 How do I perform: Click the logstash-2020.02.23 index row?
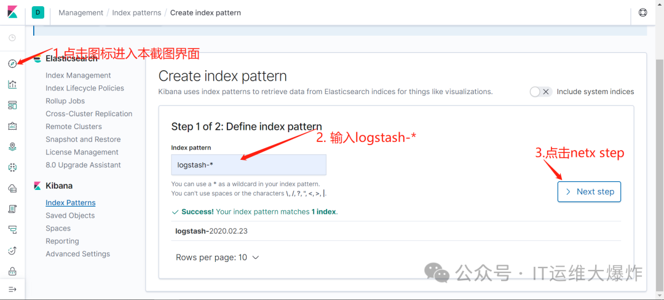[396, 231]
